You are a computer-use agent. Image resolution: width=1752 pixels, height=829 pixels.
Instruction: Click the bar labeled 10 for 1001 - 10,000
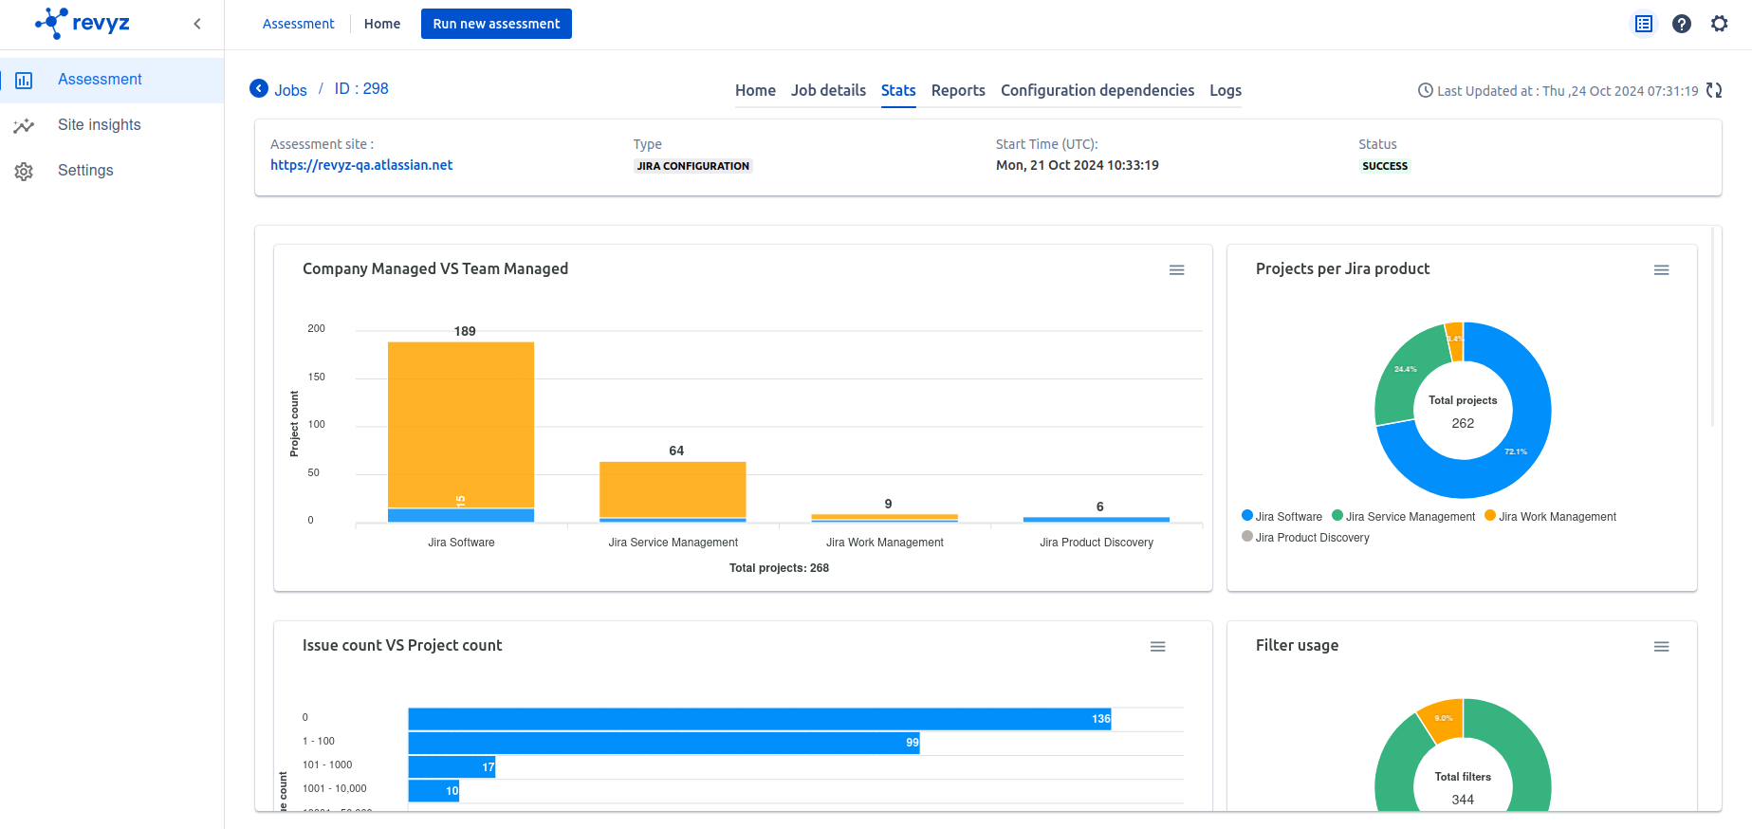[x=433, y=790]
